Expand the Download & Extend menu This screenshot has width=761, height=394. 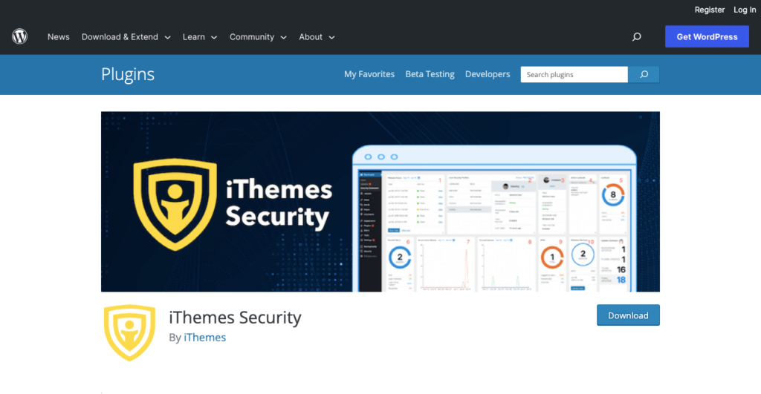pyautogui.click(x=126, y=37)
